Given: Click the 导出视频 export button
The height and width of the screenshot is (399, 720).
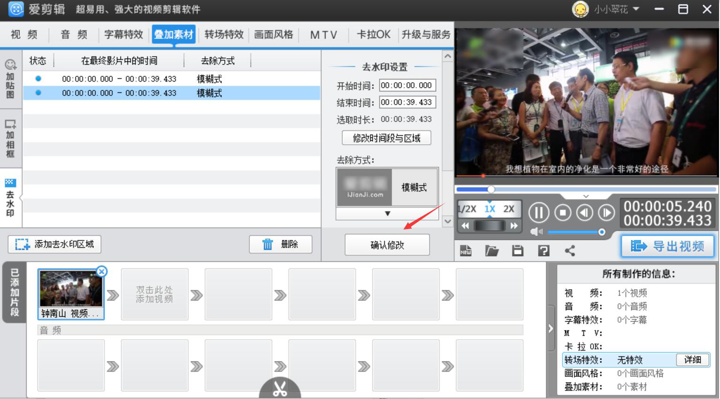Looking at the screenshot, I should pos(667,246).
